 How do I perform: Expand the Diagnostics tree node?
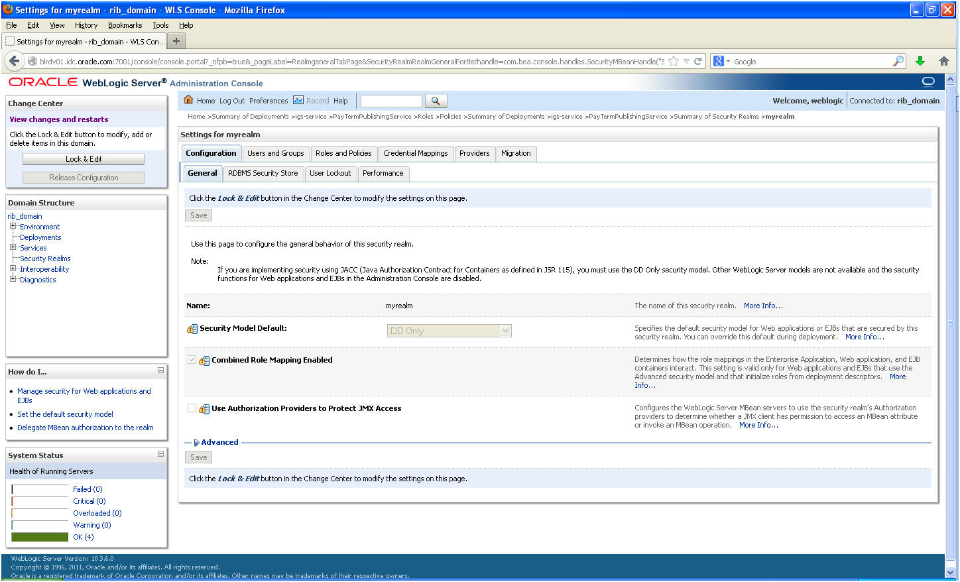pos(13,279)
